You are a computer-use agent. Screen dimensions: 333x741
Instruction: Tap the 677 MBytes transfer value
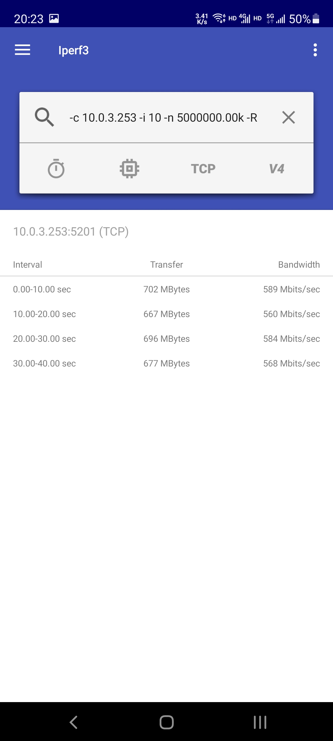click(x=166, y=363)
